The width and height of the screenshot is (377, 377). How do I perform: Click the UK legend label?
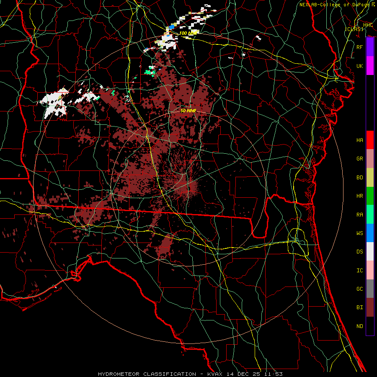point(360,66)
